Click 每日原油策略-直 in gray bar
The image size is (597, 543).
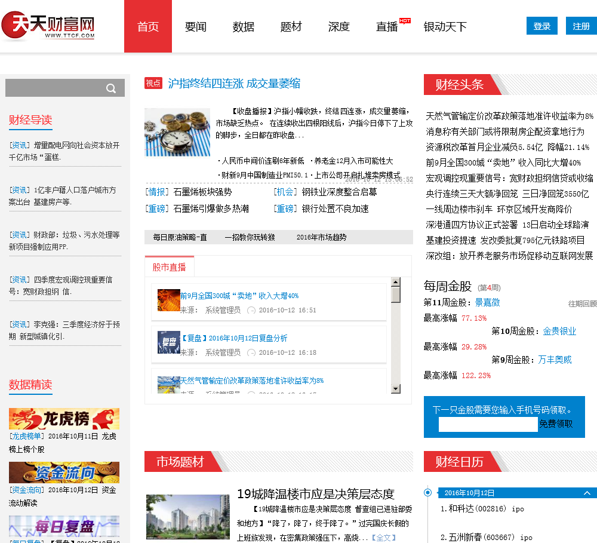pos(180,237)
